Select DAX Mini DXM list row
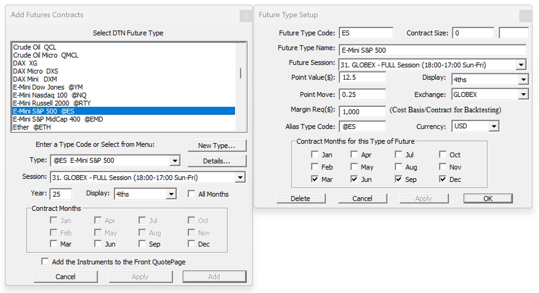Viewport: 539px width, 293px height. pyautogui.click(x=124, y=79)
